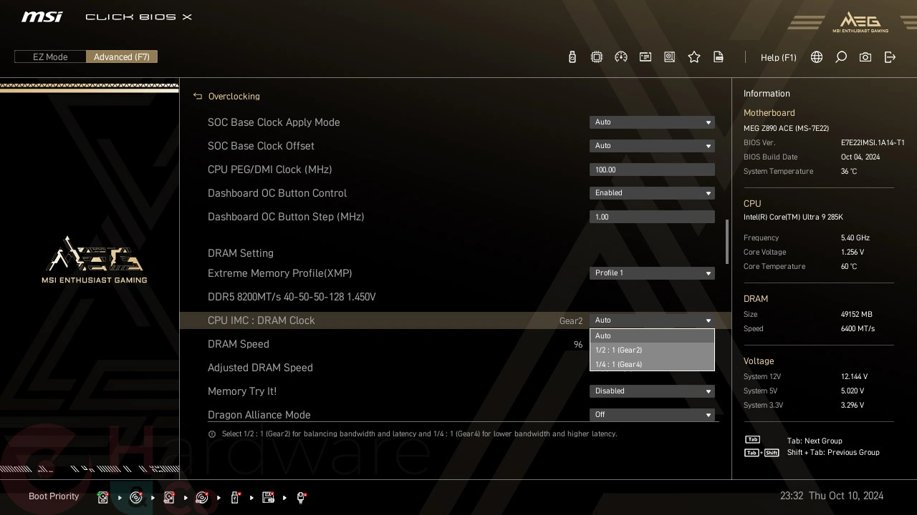917x515 pixels.
Task: Choose 1/4 : 1 (Gear4) option
Action: [652, 364]
